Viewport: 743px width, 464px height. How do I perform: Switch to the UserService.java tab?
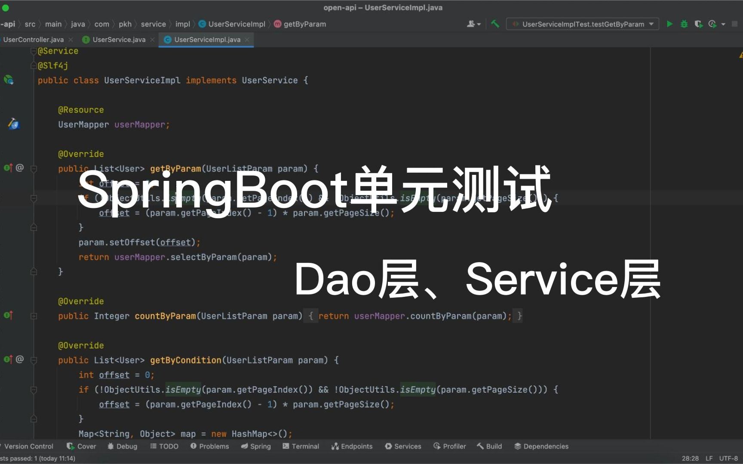[x=119, y=40]
